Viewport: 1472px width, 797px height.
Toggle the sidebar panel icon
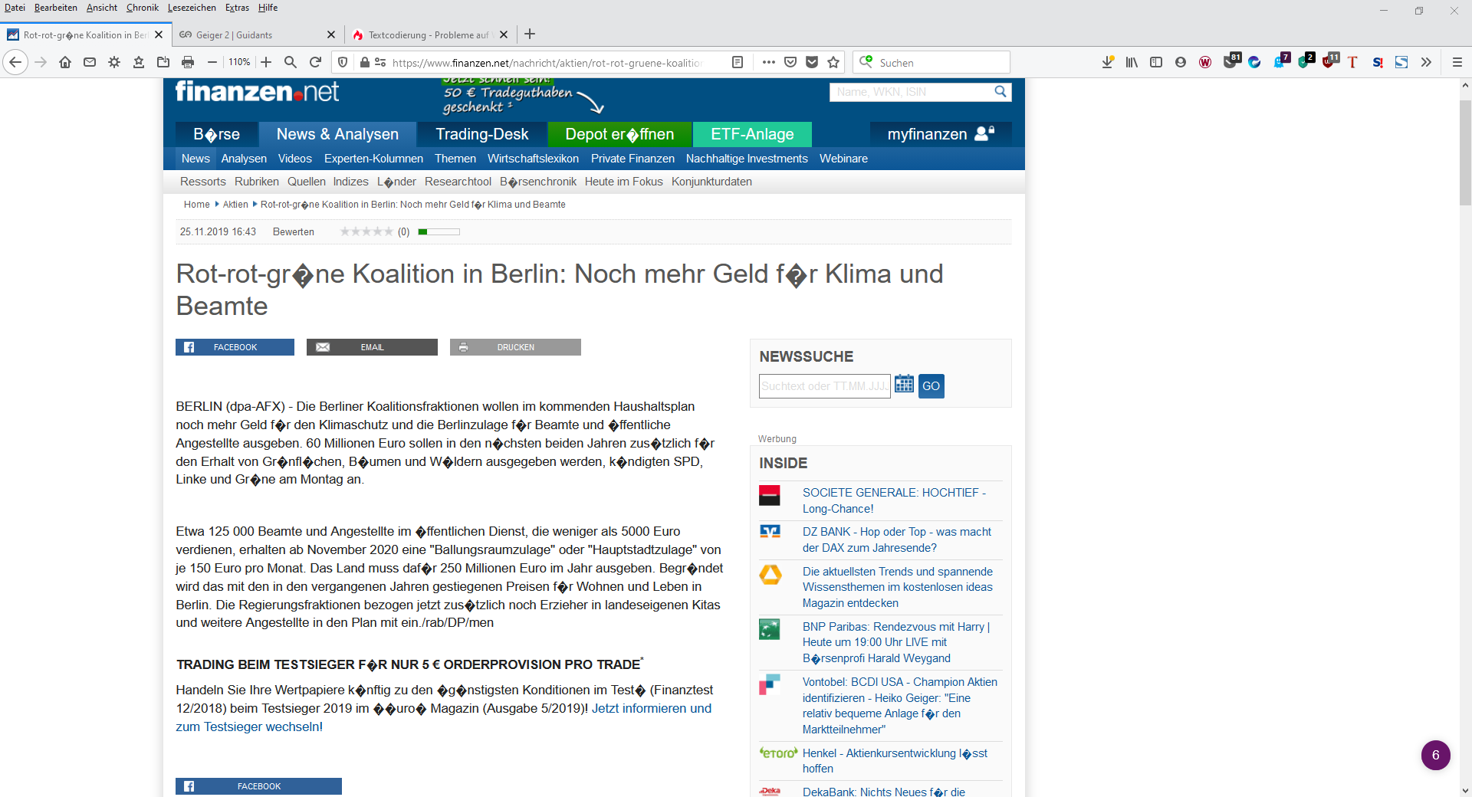[x=1156, y=62]
